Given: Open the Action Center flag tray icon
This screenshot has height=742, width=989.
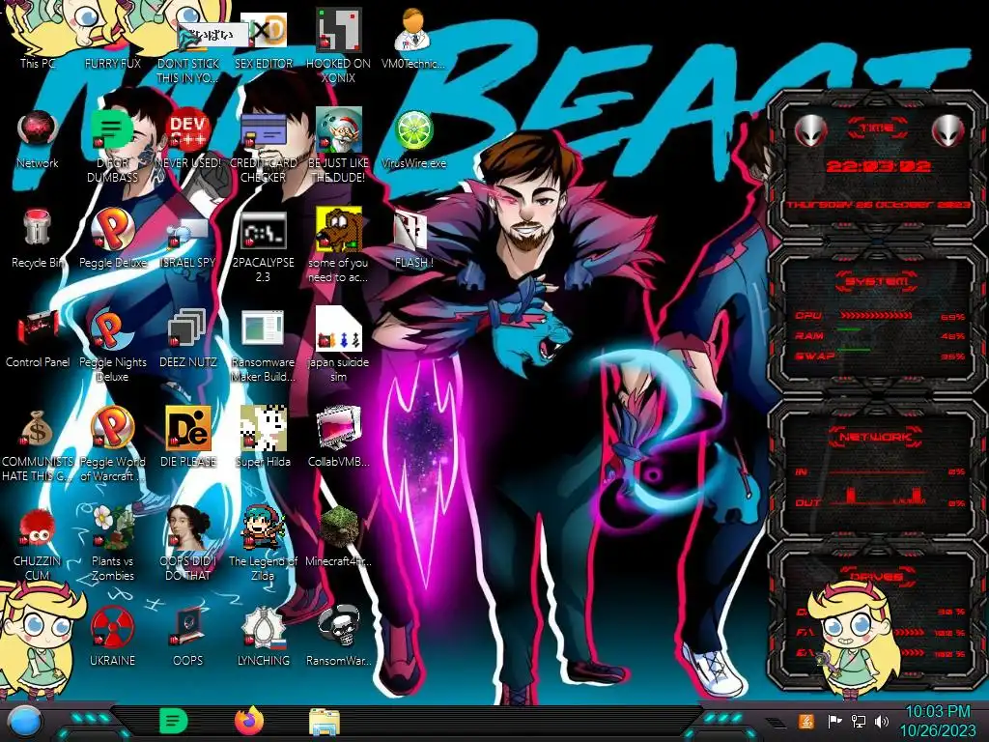Looking at the screenshot, I should [834, 721].
